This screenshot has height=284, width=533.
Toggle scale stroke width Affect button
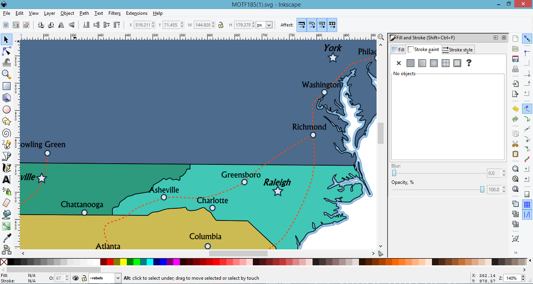[x=302, y=25]
